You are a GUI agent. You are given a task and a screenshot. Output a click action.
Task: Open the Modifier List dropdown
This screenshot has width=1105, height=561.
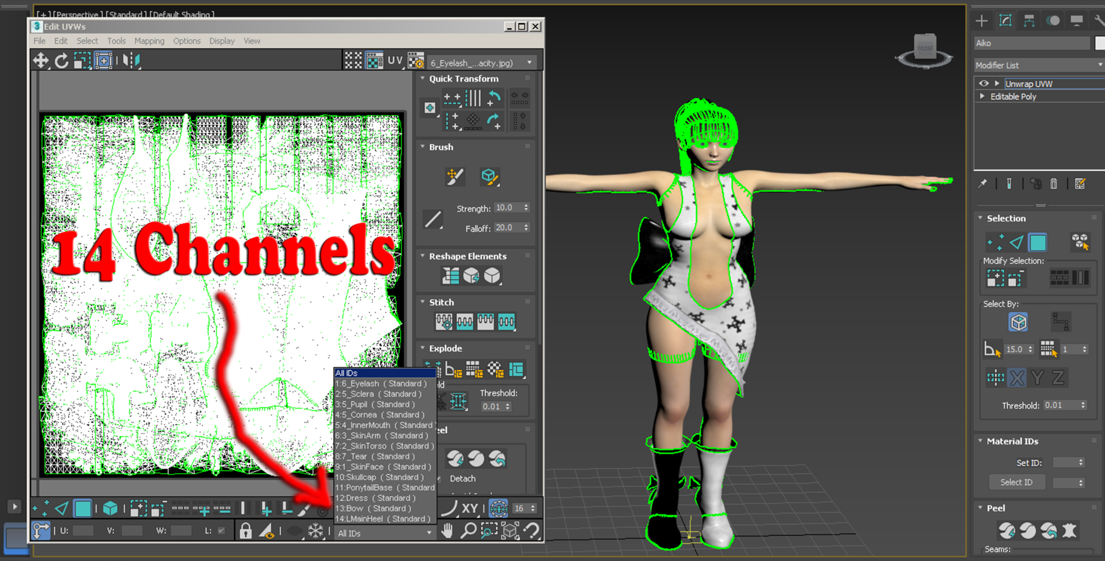1039,65
